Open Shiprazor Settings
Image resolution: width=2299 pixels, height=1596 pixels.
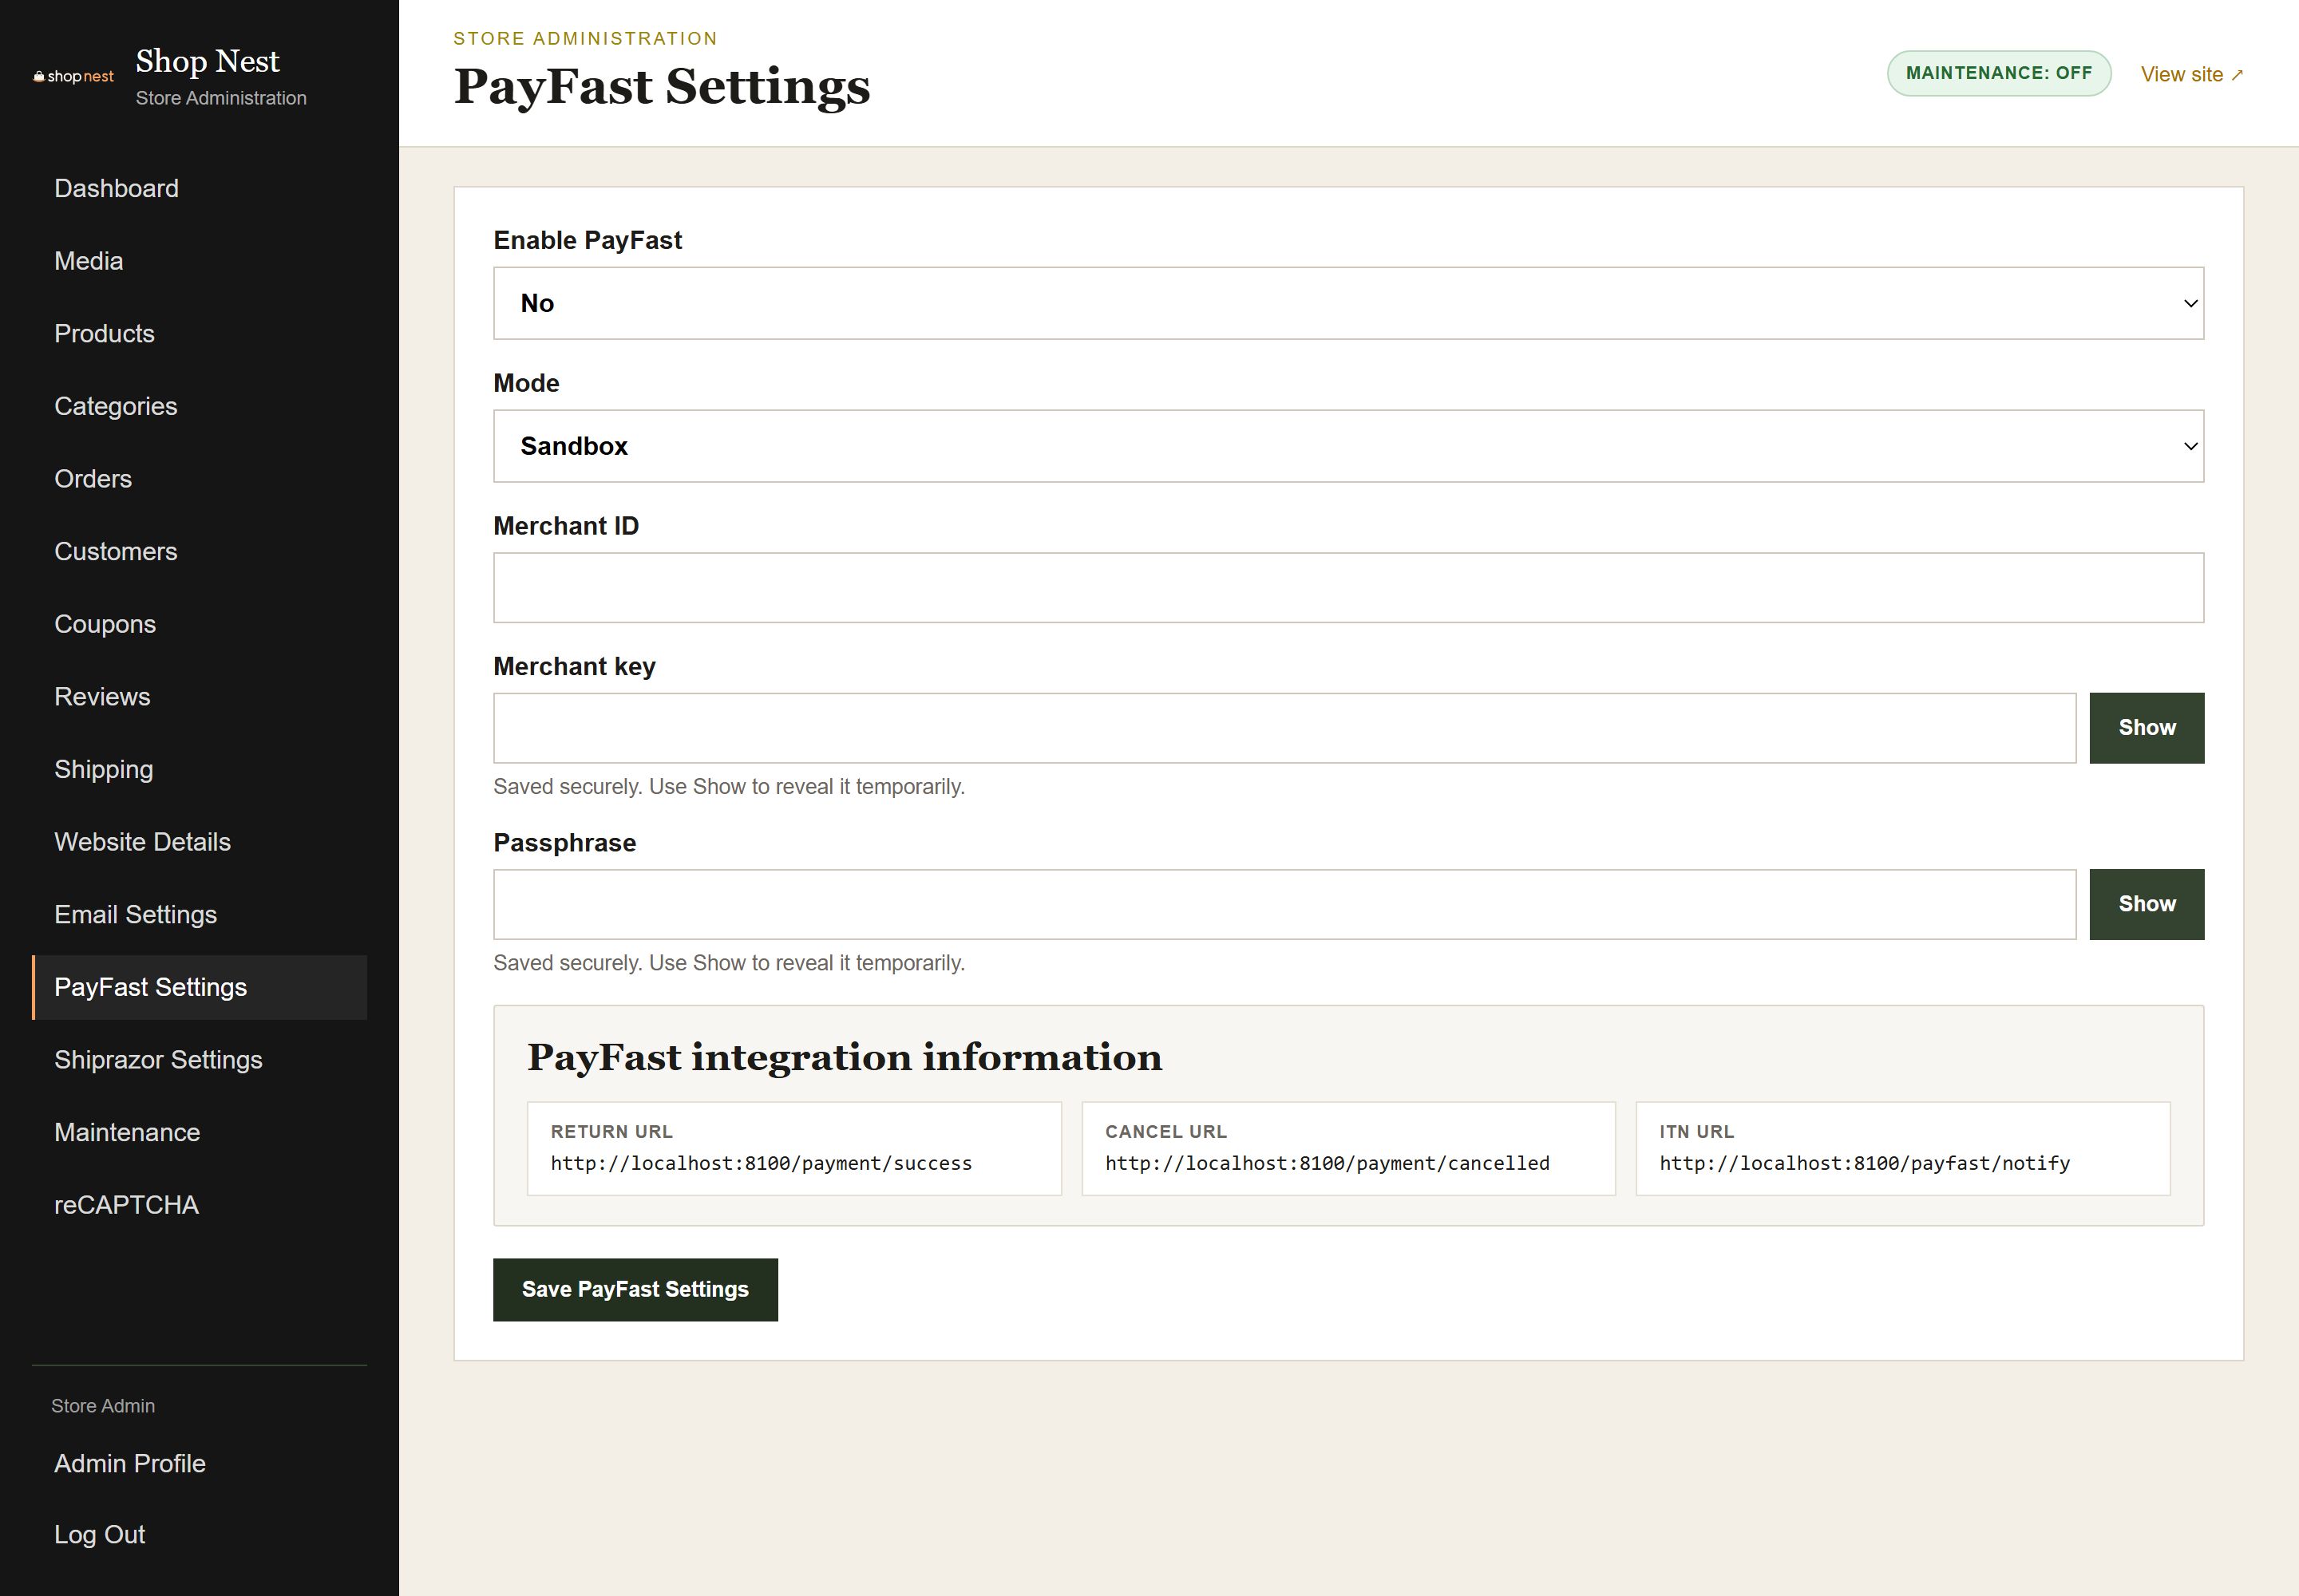click(199, 1060)
